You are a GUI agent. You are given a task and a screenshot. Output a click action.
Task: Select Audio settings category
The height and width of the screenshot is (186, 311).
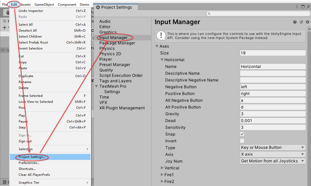coord(105,21)
